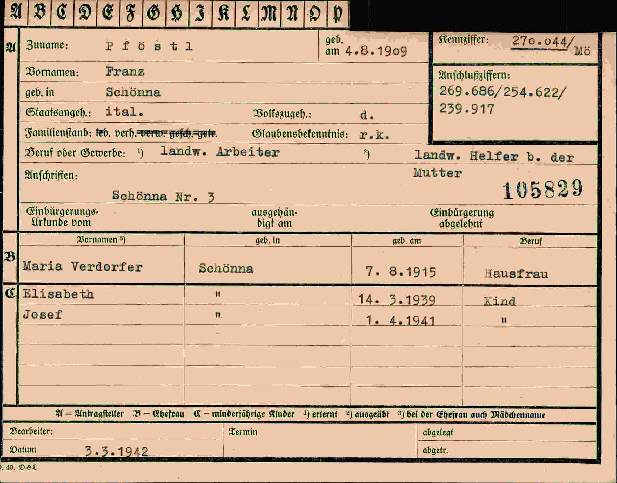Click the occupation 'landw. Arbeiter'

220,152
